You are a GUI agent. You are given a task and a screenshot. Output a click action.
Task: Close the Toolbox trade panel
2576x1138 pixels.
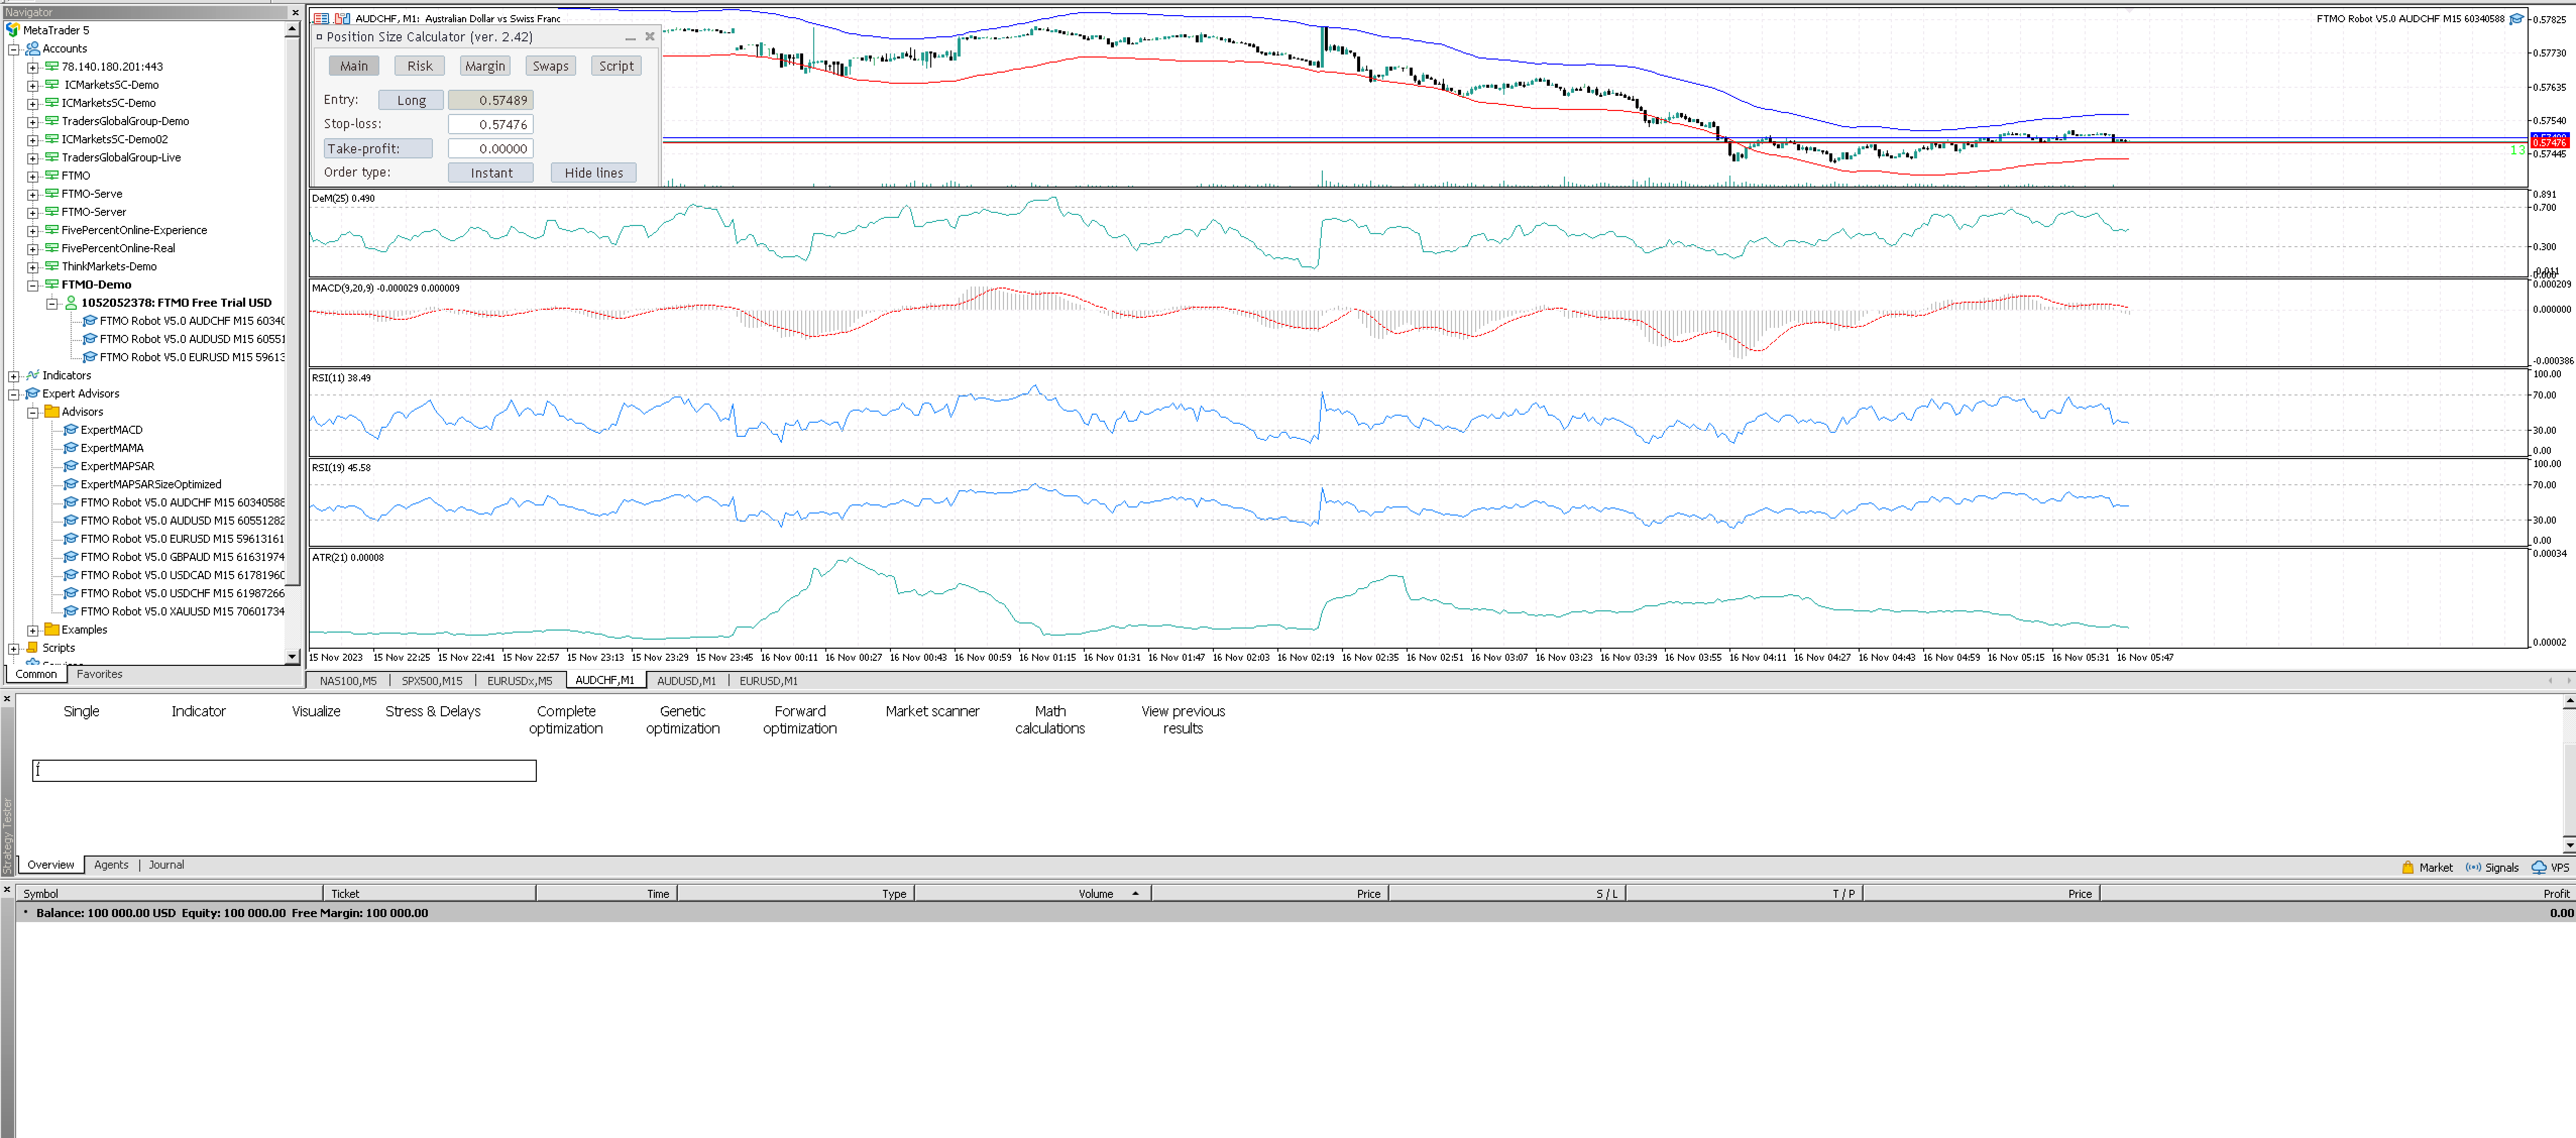[x=7, y=888]
